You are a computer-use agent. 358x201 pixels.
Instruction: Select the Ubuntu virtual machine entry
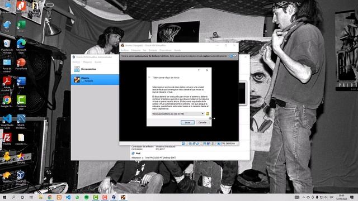95,79
